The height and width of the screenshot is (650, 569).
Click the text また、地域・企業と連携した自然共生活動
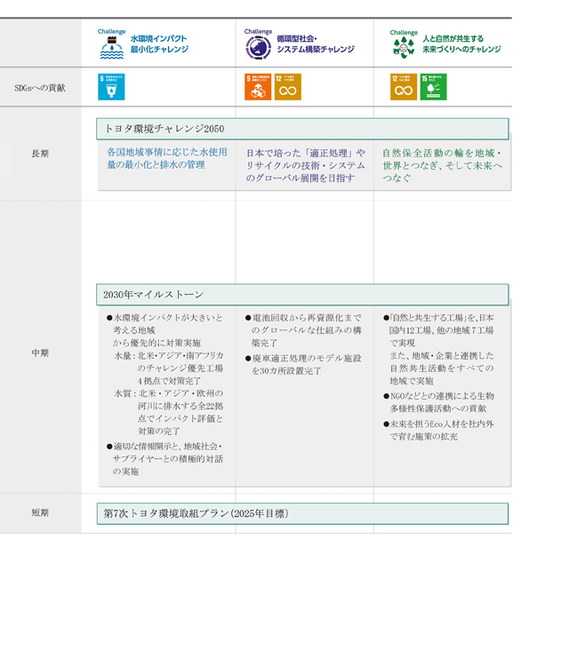[x=442, y=369]
